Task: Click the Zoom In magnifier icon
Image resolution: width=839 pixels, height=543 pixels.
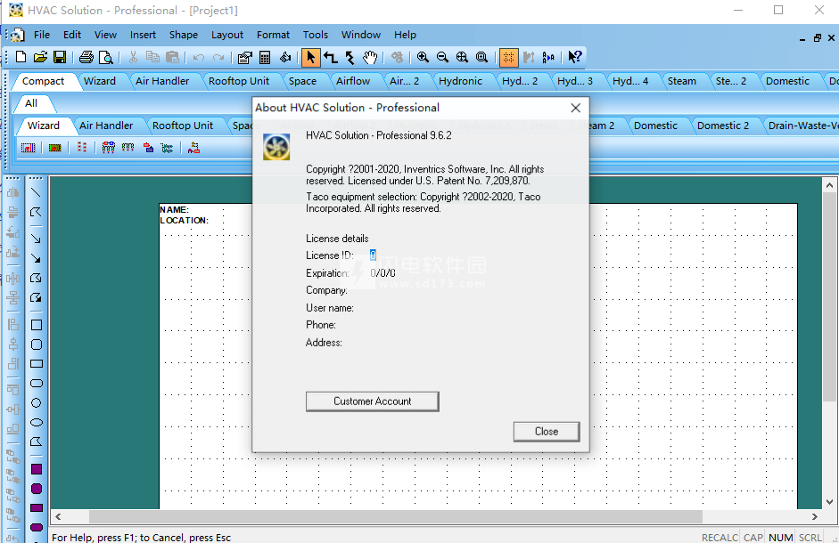Action: [x=423, y=57]
